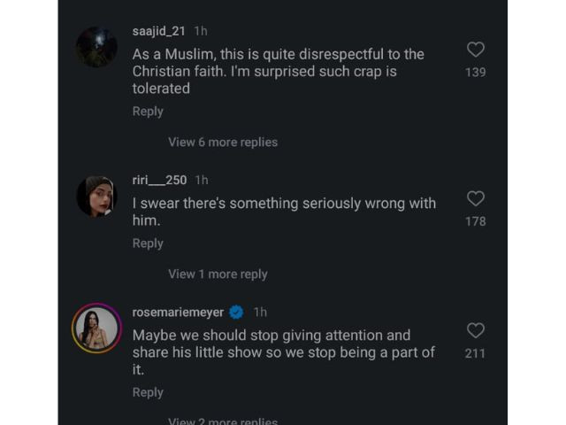Expand View 6 more replies
This screenshot has width=566, height=425.
coord(223,142)
